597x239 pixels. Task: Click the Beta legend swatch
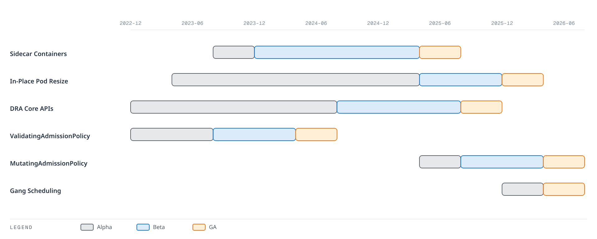(143, 227)
